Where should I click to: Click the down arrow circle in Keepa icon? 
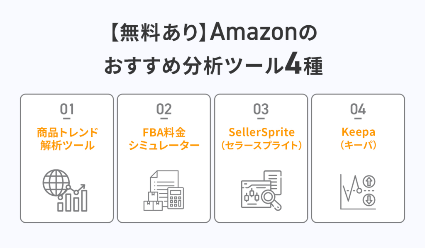(x=369, y=200)
